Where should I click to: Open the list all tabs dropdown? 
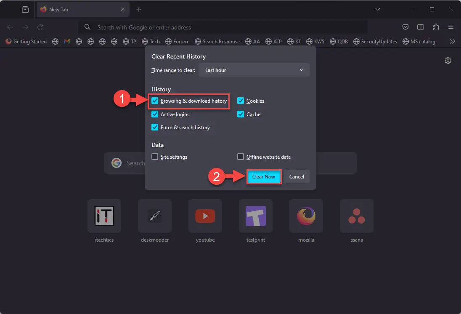coord(377,9)
